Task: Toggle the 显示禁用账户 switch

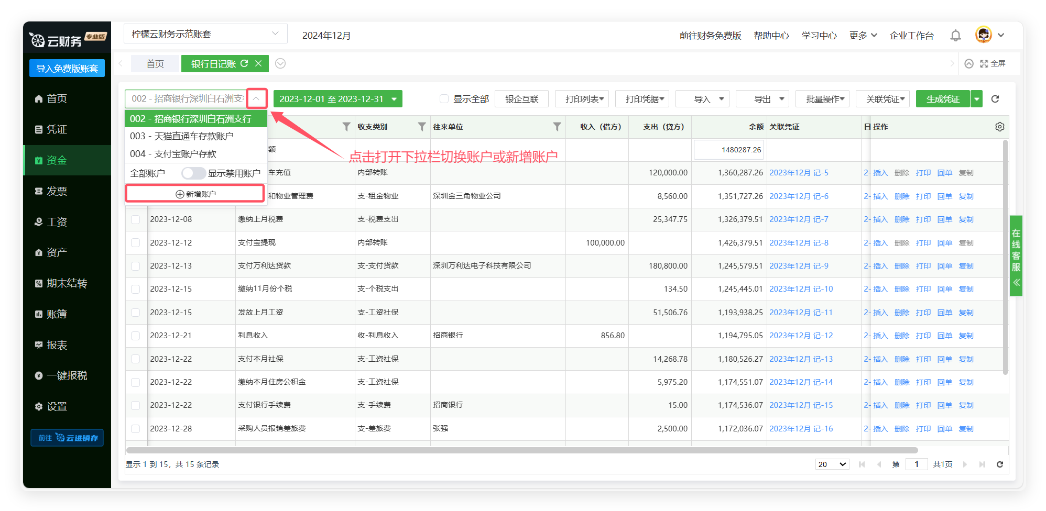Action: click(x=193, y=173)
